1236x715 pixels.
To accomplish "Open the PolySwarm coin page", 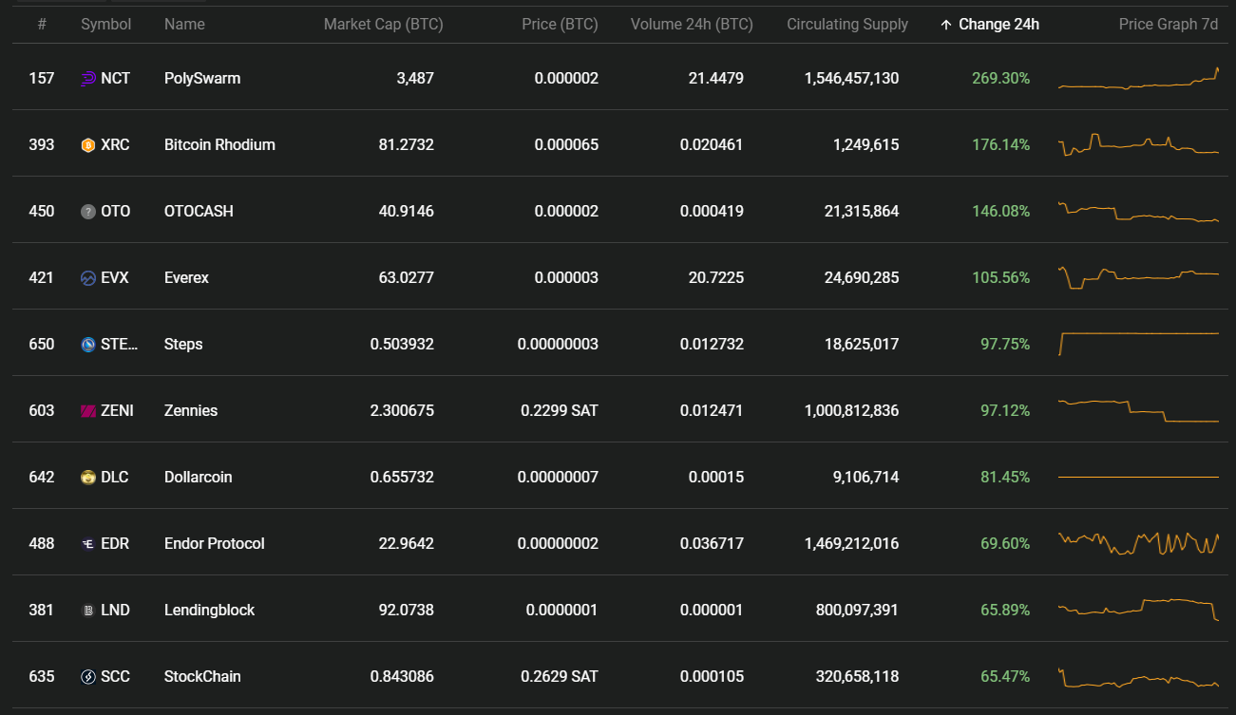I will pos(202,78).
